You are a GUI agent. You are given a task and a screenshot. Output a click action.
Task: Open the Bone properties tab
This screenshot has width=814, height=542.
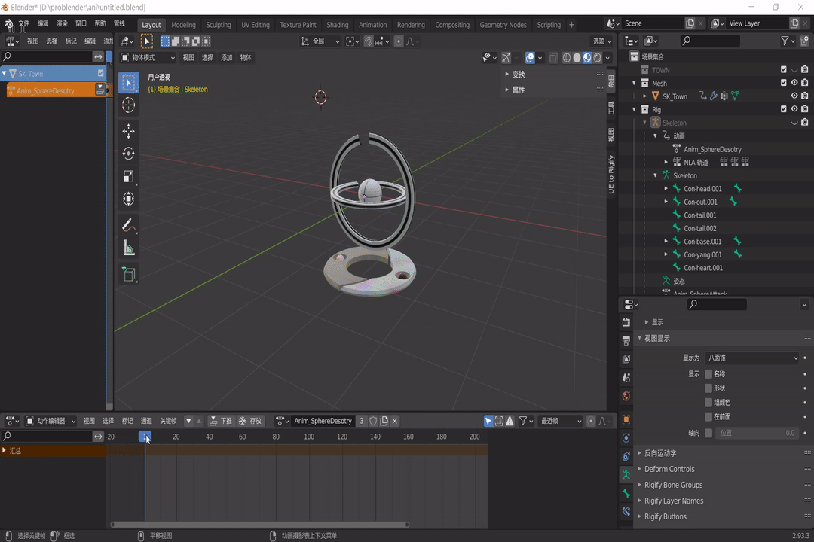[626, 493]
